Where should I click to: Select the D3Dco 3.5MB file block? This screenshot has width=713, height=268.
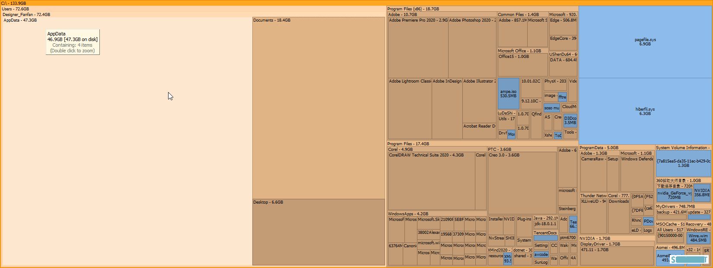pyautogui.click(x=570, y=120)
